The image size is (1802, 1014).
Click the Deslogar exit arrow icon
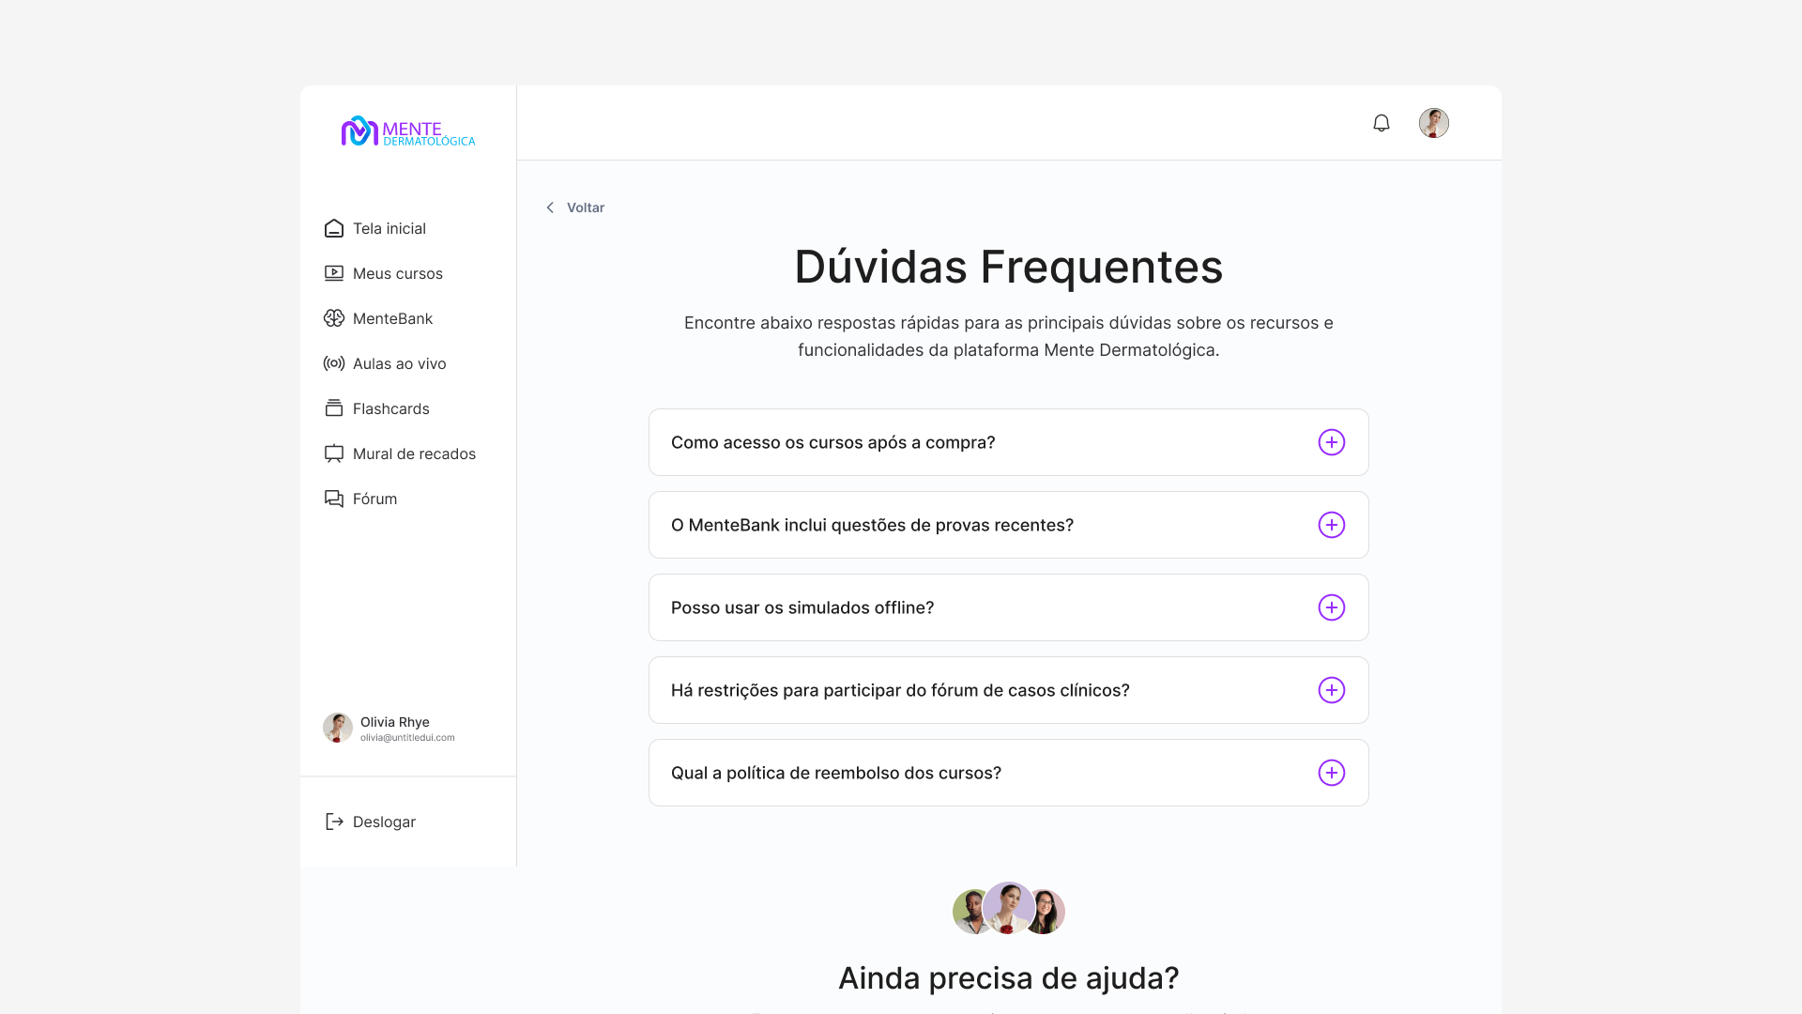coord(333,822)
